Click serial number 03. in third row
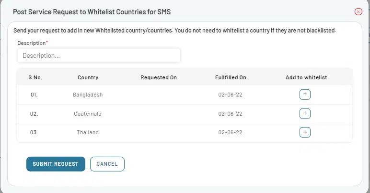Image resolution: width=370 pixels, height=193 pixels. (x=34, y=132)
